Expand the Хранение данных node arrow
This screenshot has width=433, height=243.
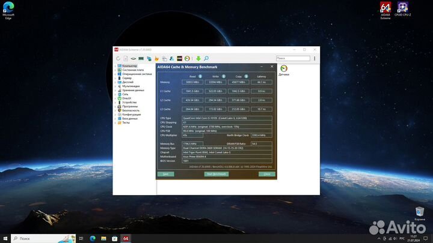[x=115, y=90]
